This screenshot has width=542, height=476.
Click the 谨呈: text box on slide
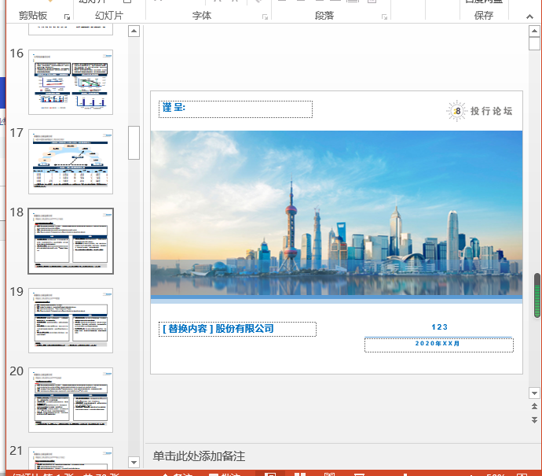[236, 109]
